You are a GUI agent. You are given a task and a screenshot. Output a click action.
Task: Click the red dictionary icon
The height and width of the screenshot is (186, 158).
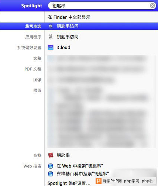pyautogui.click(x=51, y=155)
